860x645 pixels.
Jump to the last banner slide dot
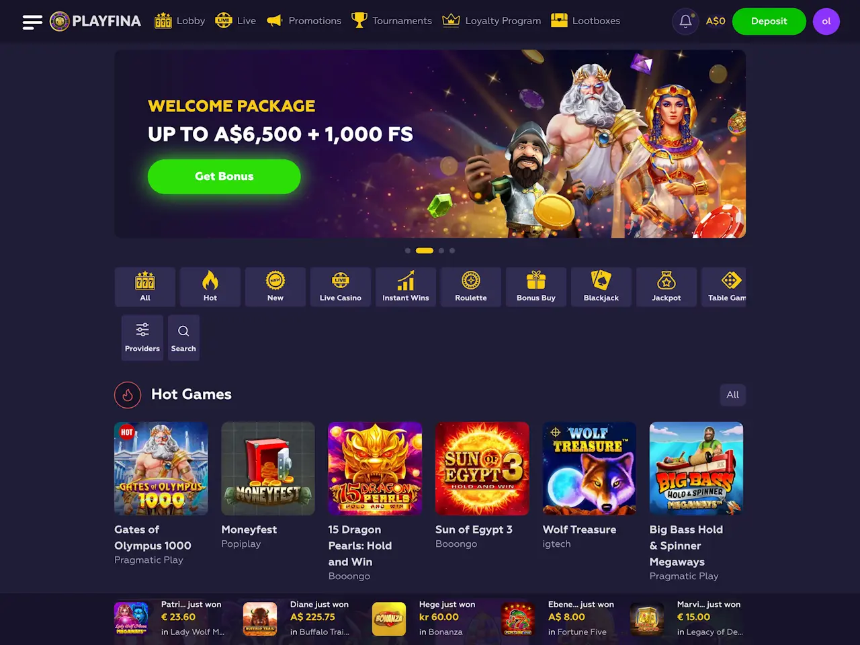(452, 251)
